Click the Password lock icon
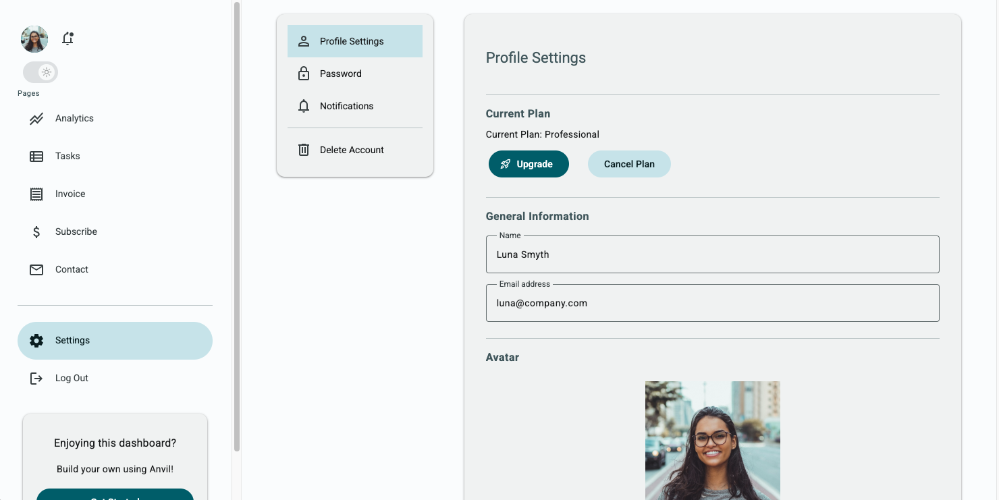Image resolution: width=999 pixels, height=500 pixels. point(304,74)
